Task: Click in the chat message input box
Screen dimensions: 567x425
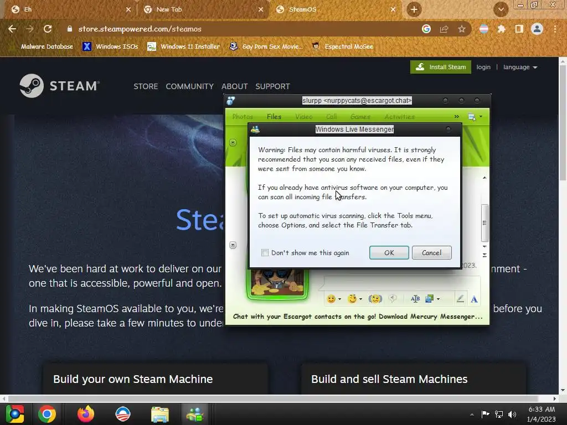Action: (402, 283)
